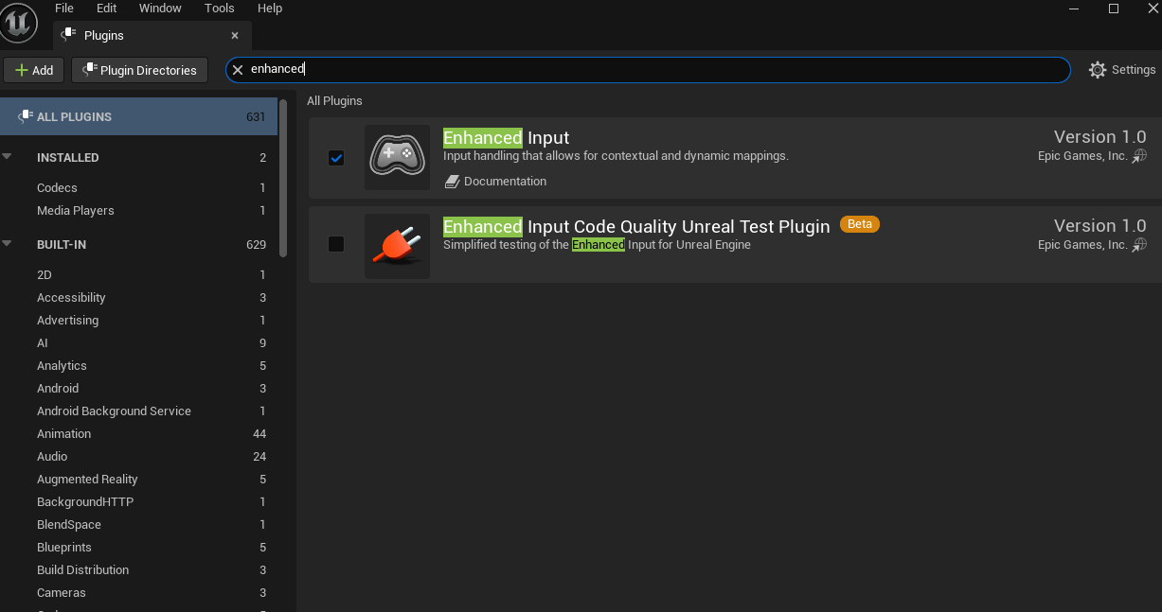This screenshot has height=612, width=1162.
Task: Open Settings via the gear icon
Action: 1098,70
